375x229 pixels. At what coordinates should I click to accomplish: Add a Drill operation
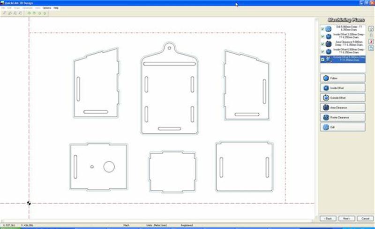[x=342, y=127]
